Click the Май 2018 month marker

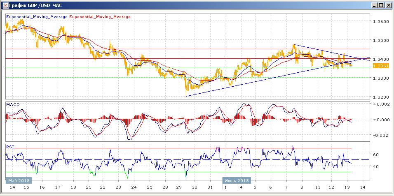click(19, 180)
